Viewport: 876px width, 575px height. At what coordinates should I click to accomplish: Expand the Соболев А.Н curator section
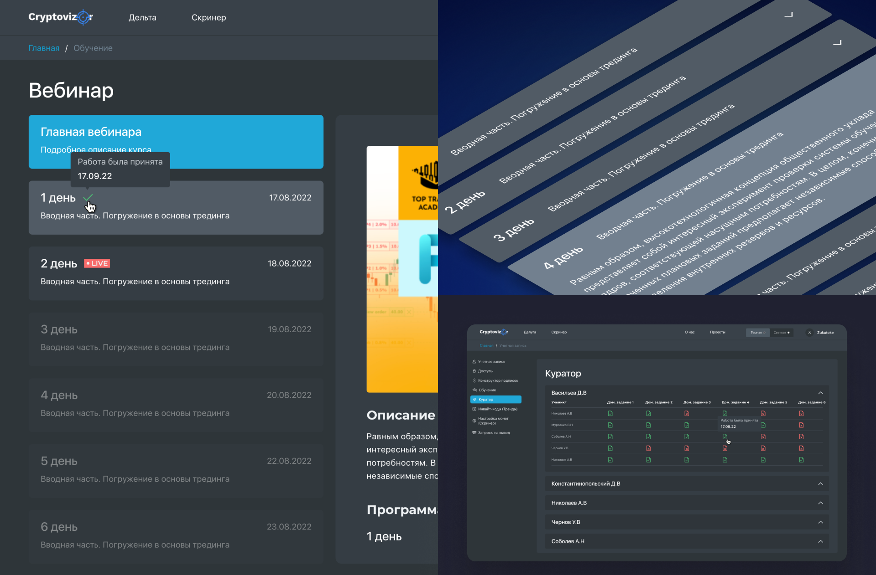click(820, 541)
